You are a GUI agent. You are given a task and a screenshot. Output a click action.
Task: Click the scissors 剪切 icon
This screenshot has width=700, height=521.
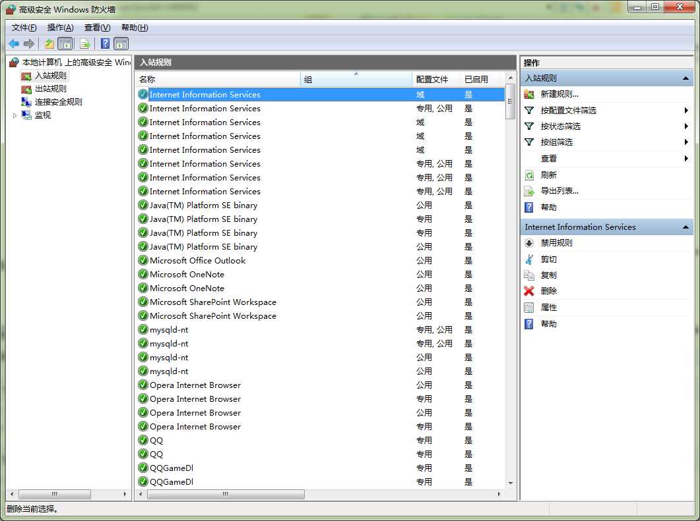[529, 260]
